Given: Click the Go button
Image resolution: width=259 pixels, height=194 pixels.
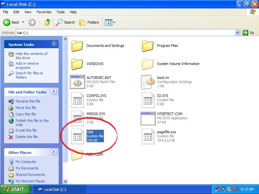Looking at the screenshot, I should 248,33.
